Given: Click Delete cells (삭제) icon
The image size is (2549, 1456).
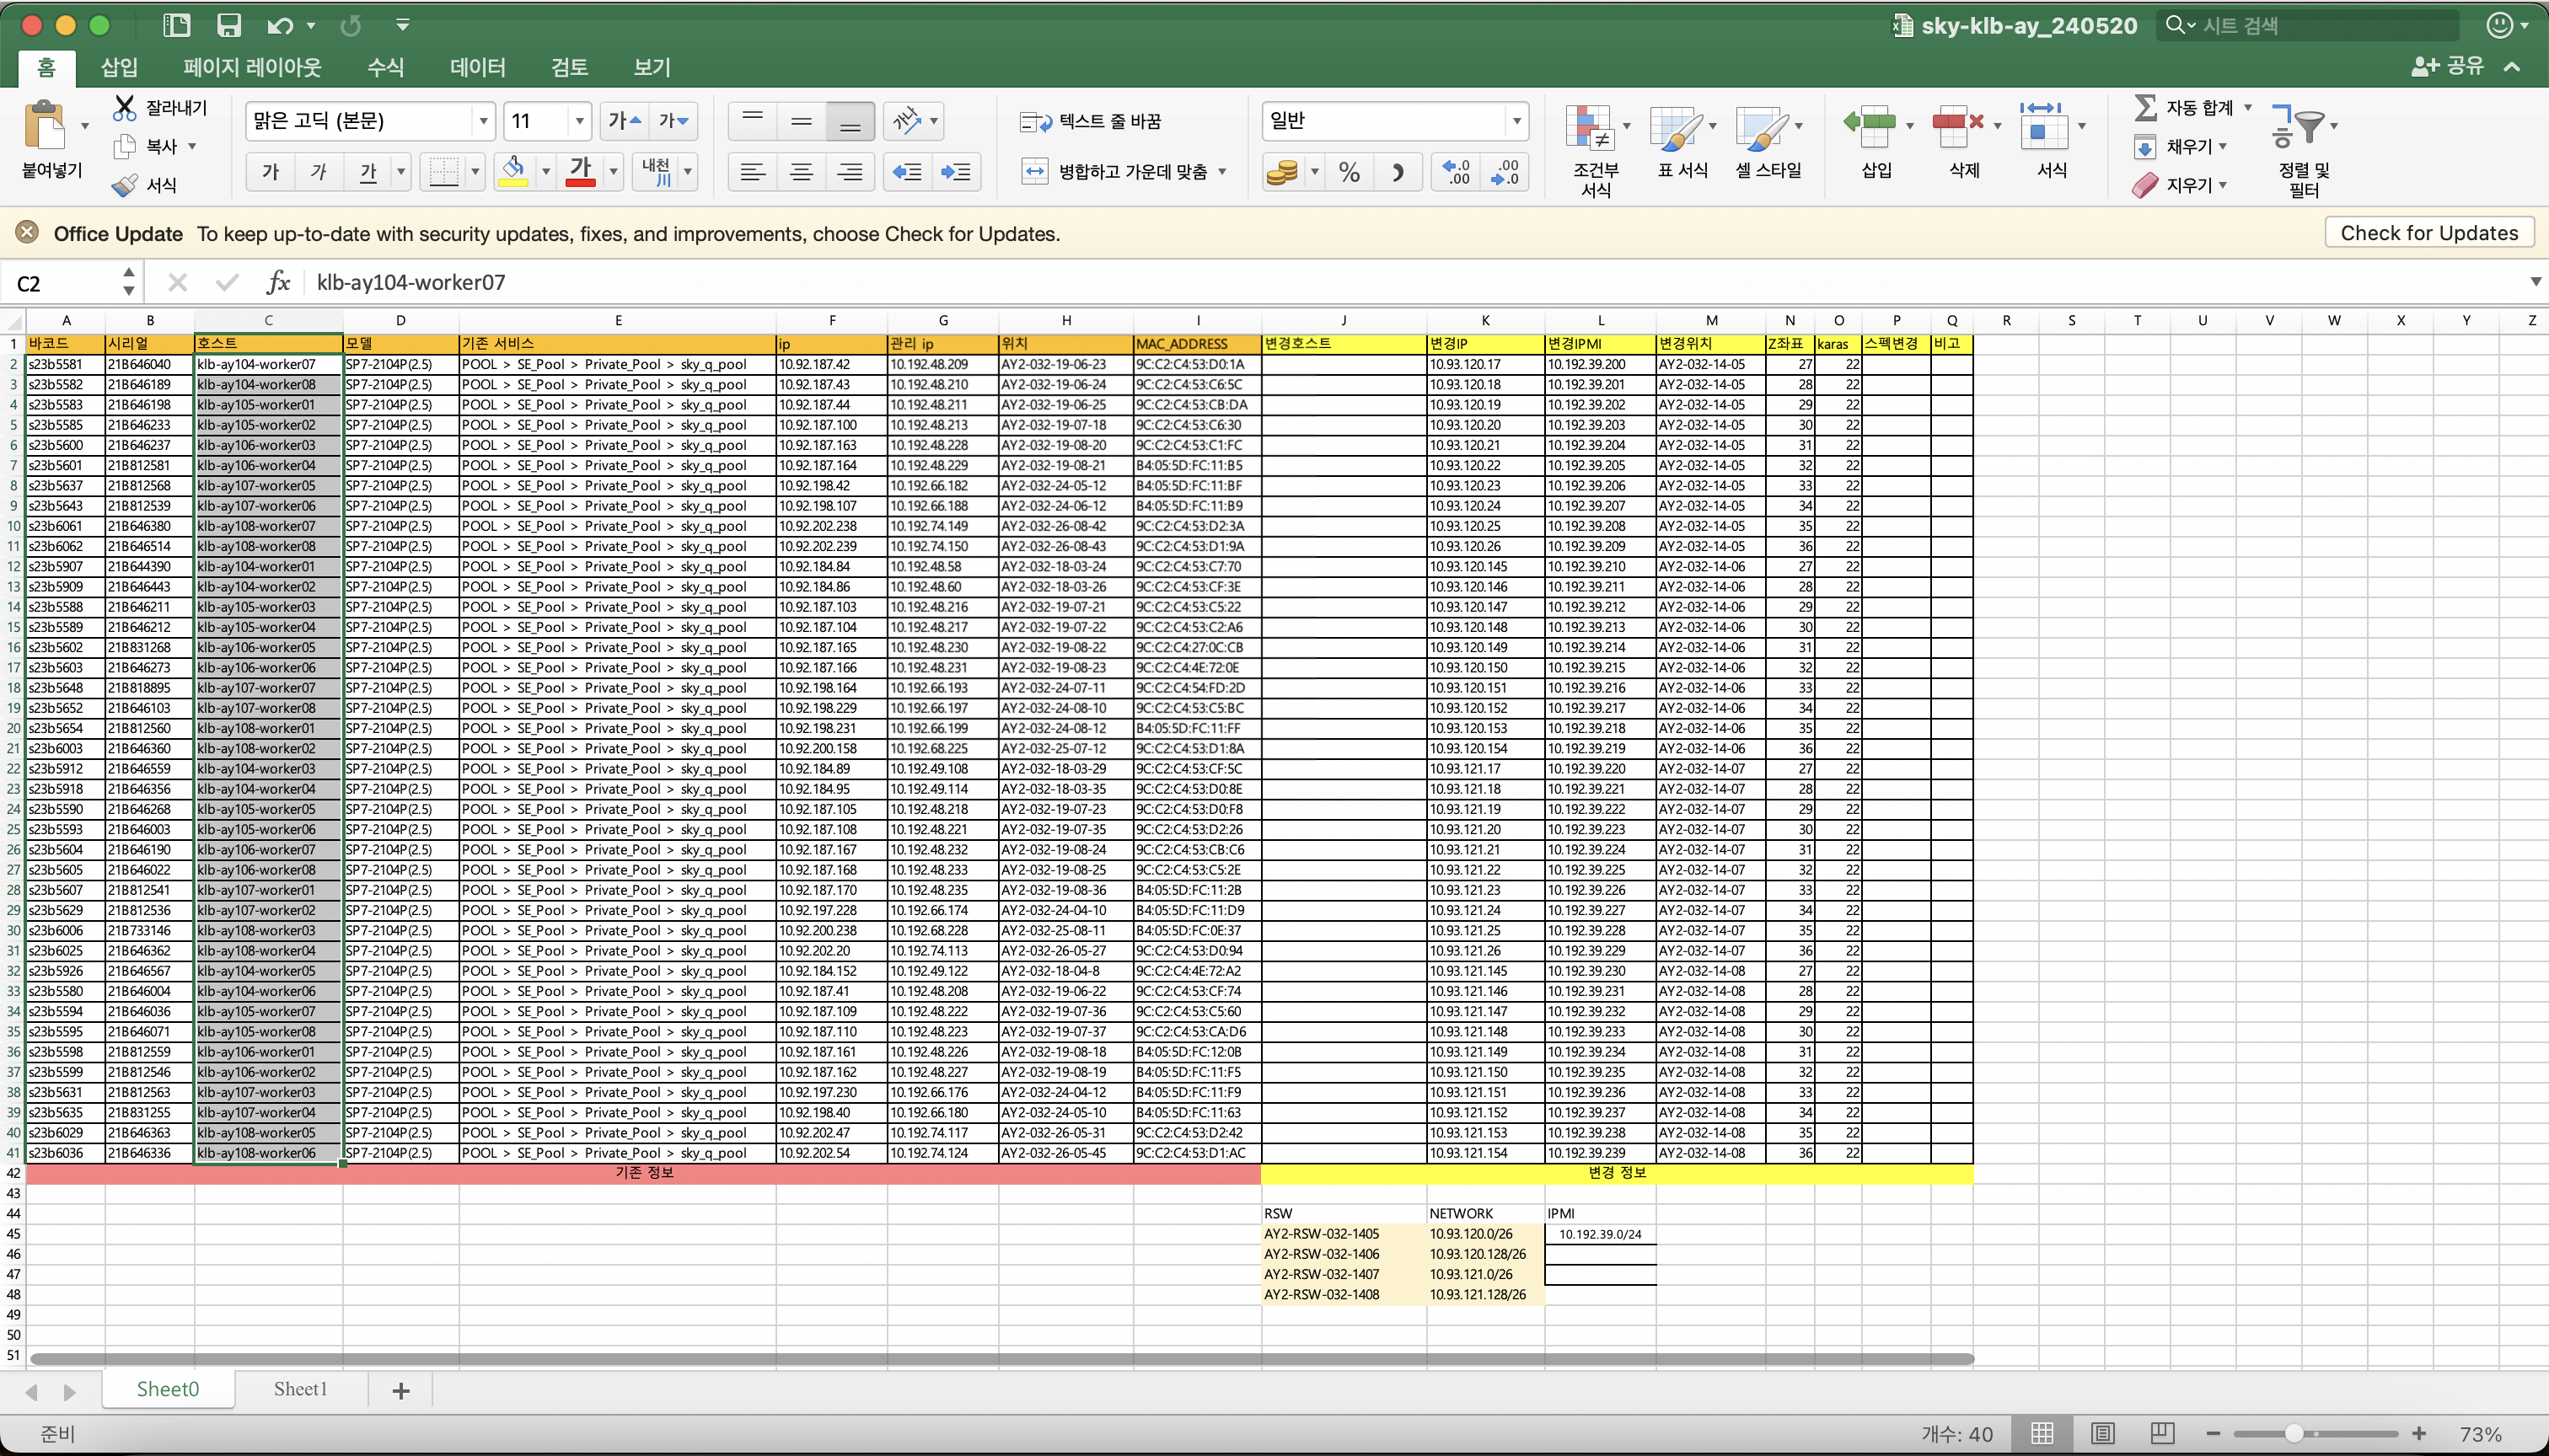Looking at the screenshot, I should pyautogui.click(x=1958, y=128).
